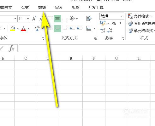Click inside the formula bar
155x126 pixels.
pyautogui.click(x=87, y=48)
